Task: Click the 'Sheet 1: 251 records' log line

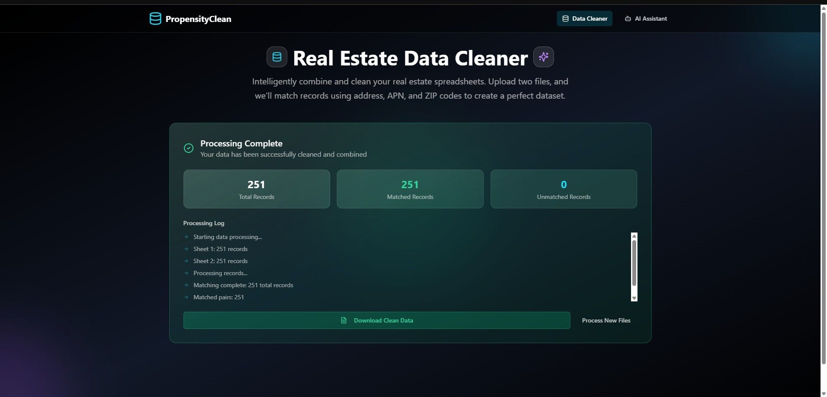Action: tap(221, 249)
